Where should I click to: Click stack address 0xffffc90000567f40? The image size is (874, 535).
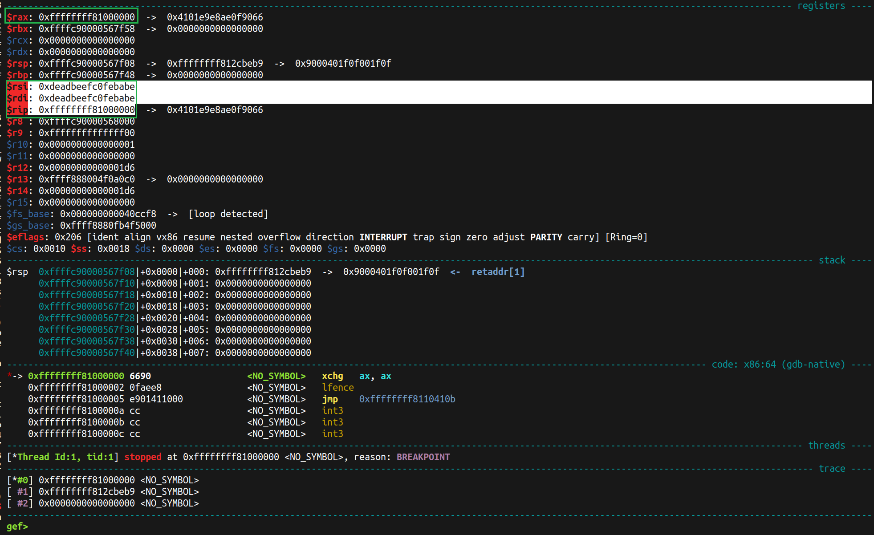[x=86, y=353]
